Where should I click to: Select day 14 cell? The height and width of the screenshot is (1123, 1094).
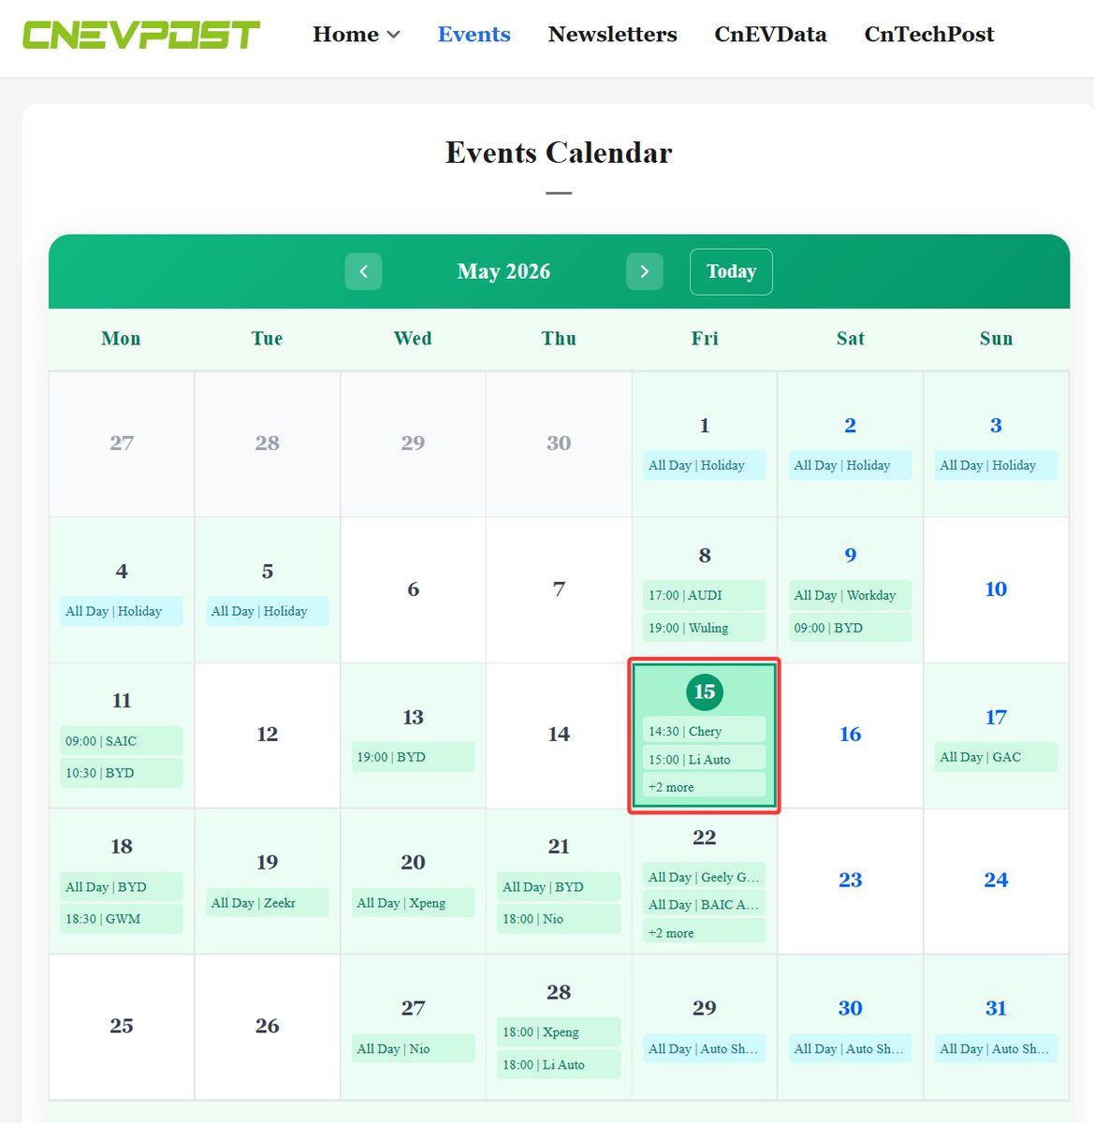click(559, 735)
